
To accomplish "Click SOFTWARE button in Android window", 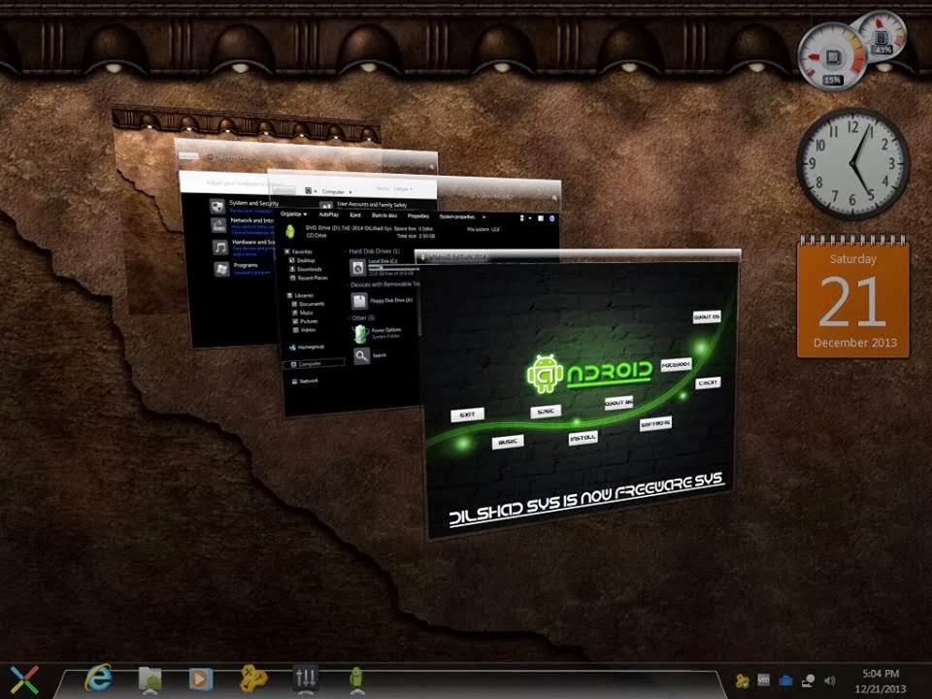I will click(x=655, y=423).
